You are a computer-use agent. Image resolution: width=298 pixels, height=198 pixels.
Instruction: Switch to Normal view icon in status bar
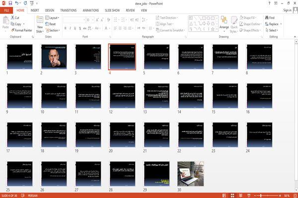[224, 196]
